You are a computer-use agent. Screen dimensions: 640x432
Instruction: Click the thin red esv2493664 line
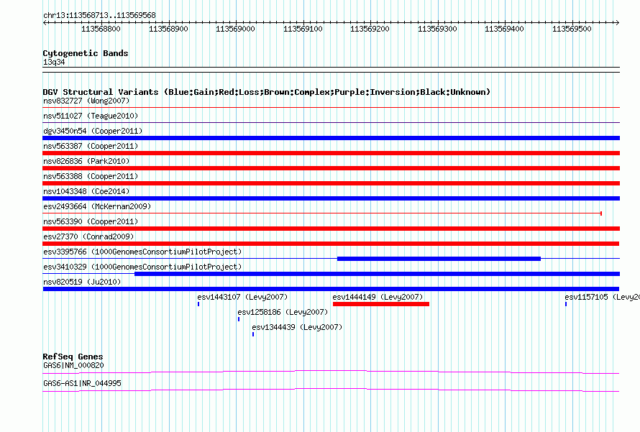[x=322, y=213]
